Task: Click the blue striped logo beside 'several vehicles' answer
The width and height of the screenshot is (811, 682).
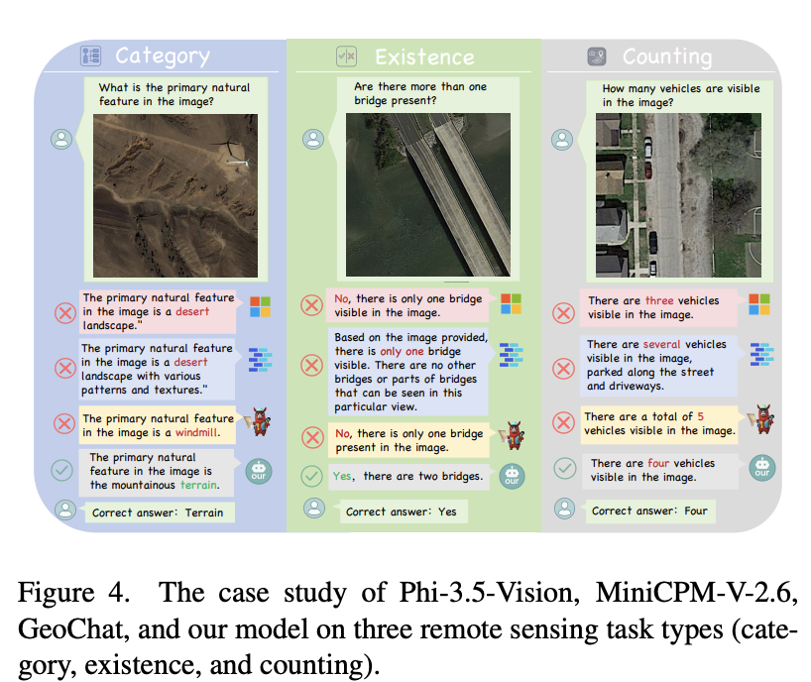Action: [x=761, y=354]
